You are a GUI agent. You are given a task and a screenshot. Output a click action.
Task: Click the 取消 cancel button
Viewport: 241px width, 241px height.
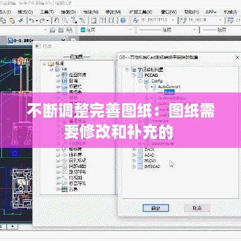pyautogui.click(x=197, y=208)
